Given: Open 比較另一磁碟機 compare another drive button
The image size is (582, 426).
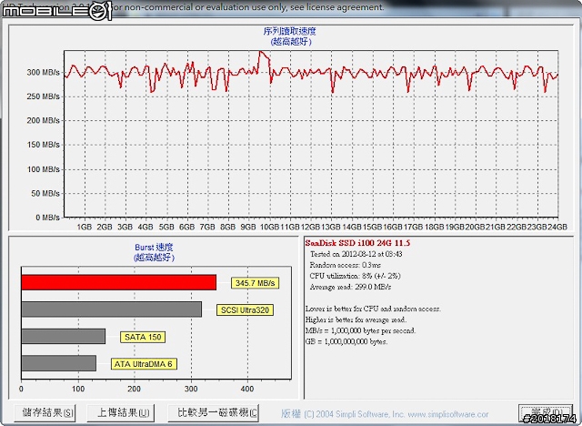Looking at the screenshot, I should [214, 412].
